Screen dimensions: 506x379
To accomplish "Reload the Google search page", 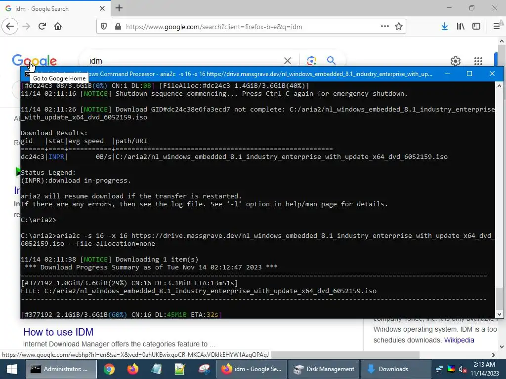I will 42,27.
